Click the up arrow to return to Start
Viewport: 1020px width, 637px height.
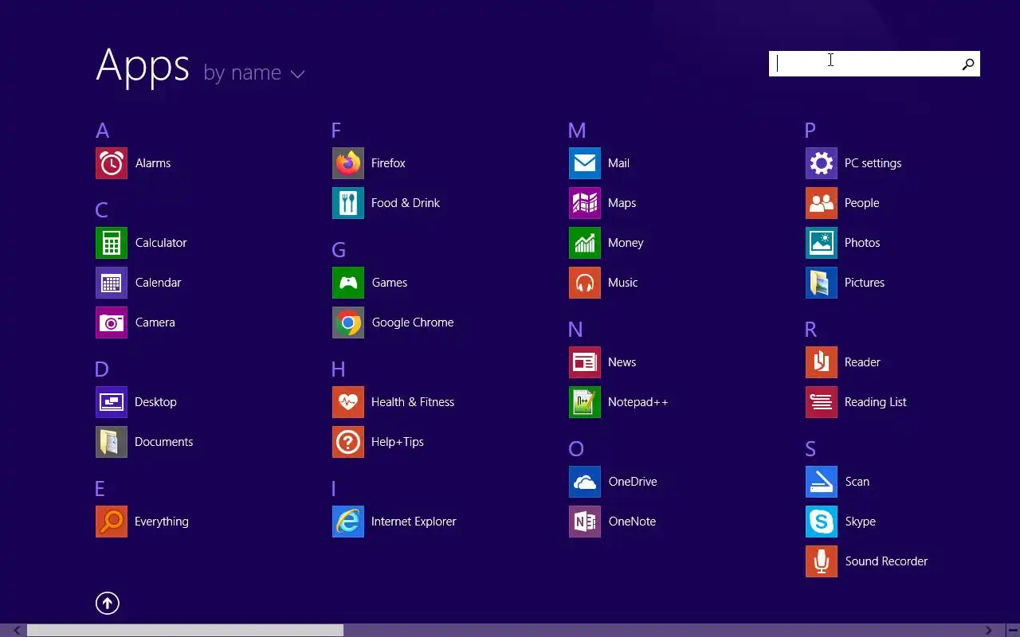tap(108, 604)
